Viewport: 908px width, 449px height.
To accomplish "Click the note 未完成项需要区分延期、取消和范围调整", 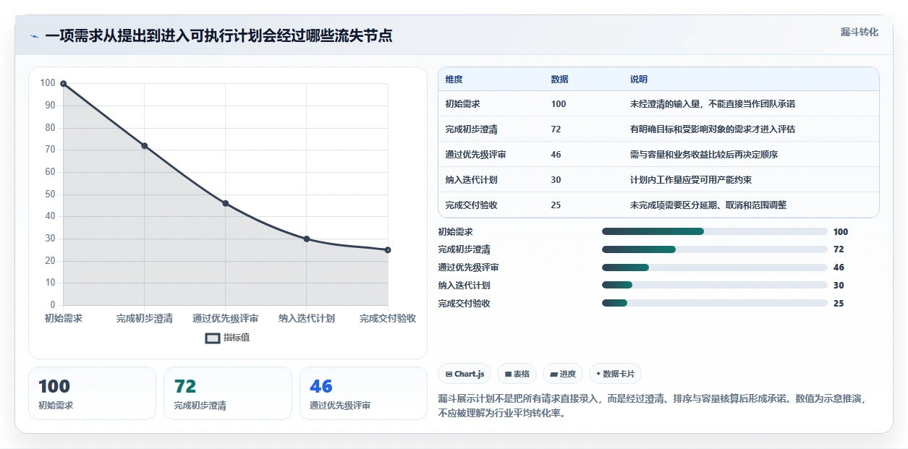I will (708, 205).
